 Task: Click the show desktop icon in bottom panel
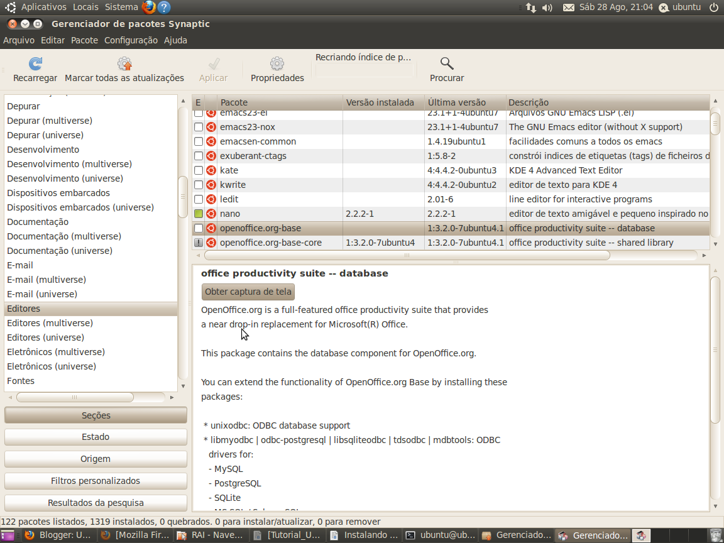pos(8,535)
